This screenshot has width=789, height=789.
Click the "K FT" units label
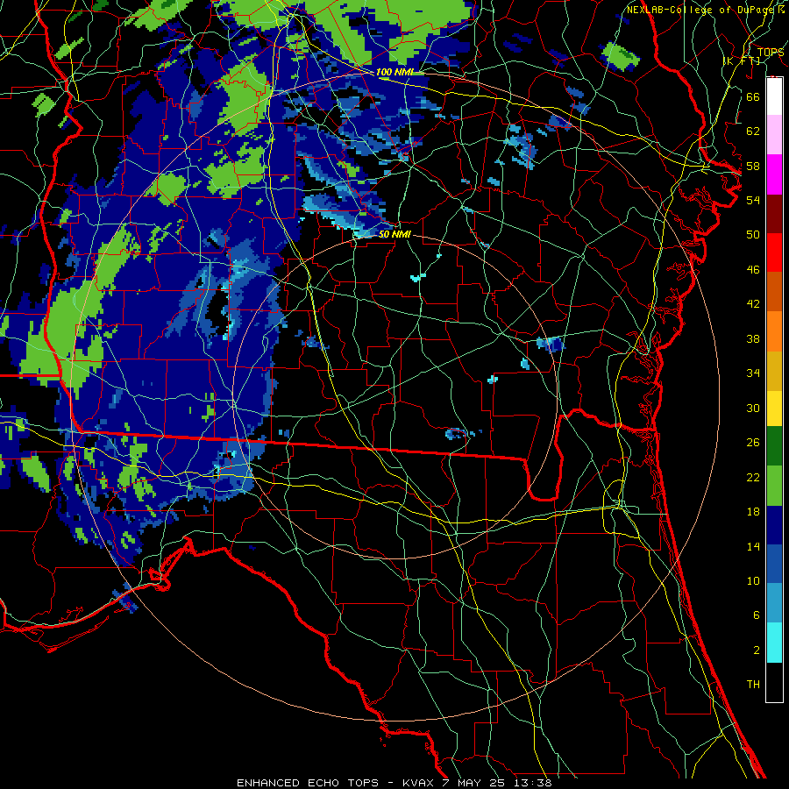tap(742, 60)
